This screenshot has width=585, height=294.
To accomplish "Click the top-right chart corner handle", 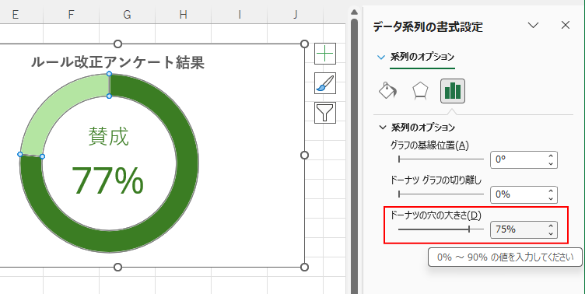I will tap(304, 44).
